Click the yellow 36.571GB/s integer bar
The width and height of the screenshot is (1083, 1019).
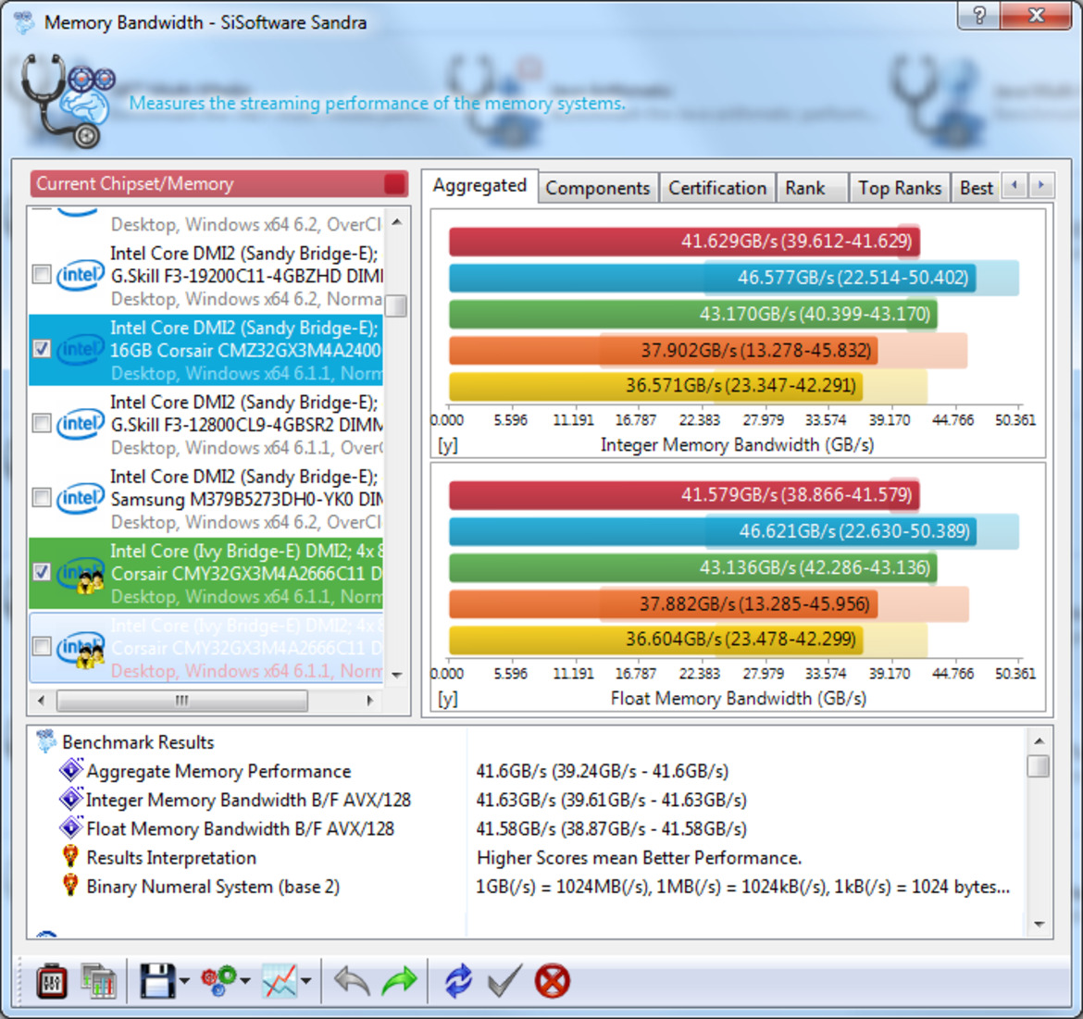[656, 385]
